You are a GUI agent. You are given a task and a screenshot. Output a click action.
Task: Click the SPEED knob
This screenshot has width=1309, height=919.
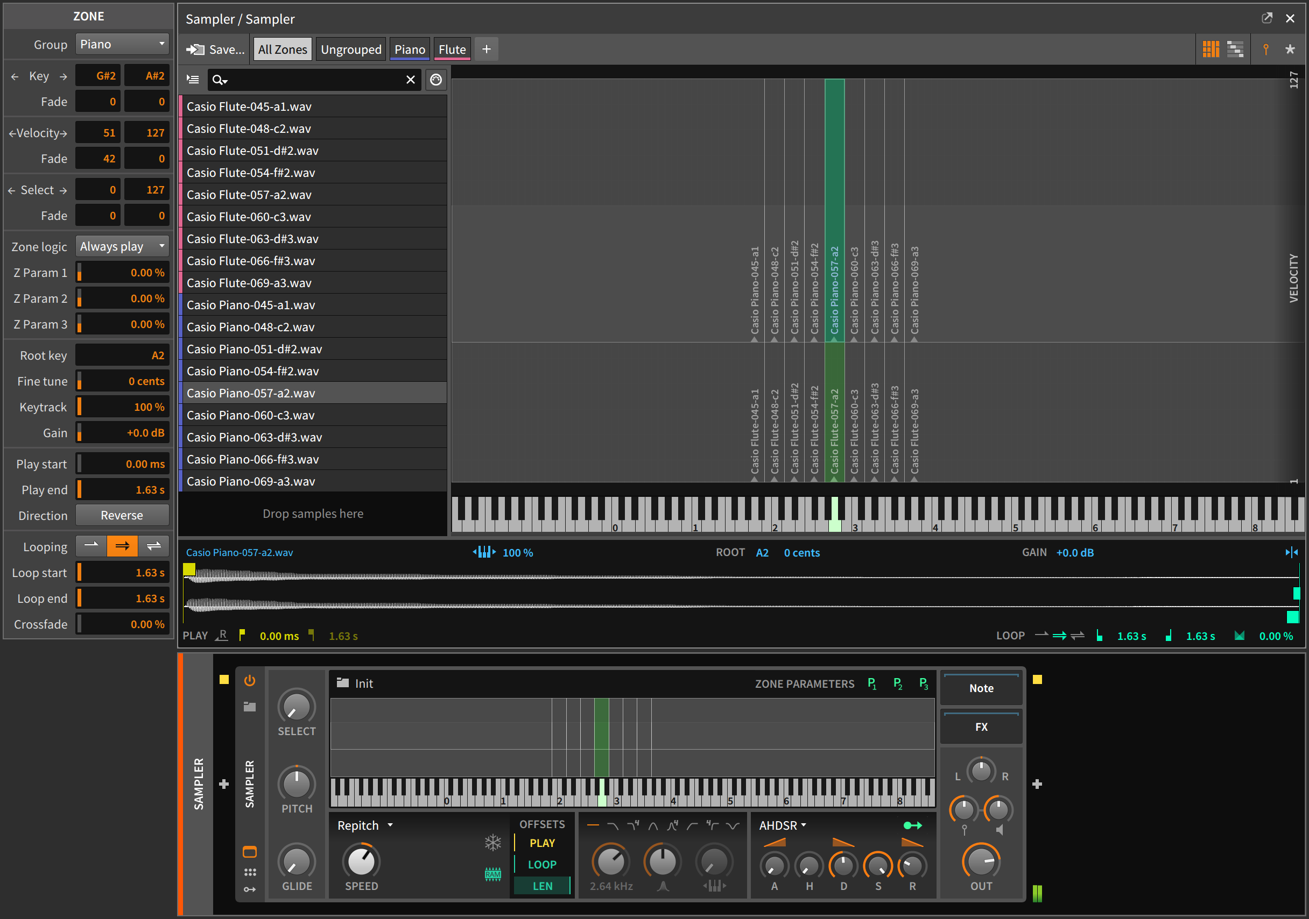click(x=361, y=861)
